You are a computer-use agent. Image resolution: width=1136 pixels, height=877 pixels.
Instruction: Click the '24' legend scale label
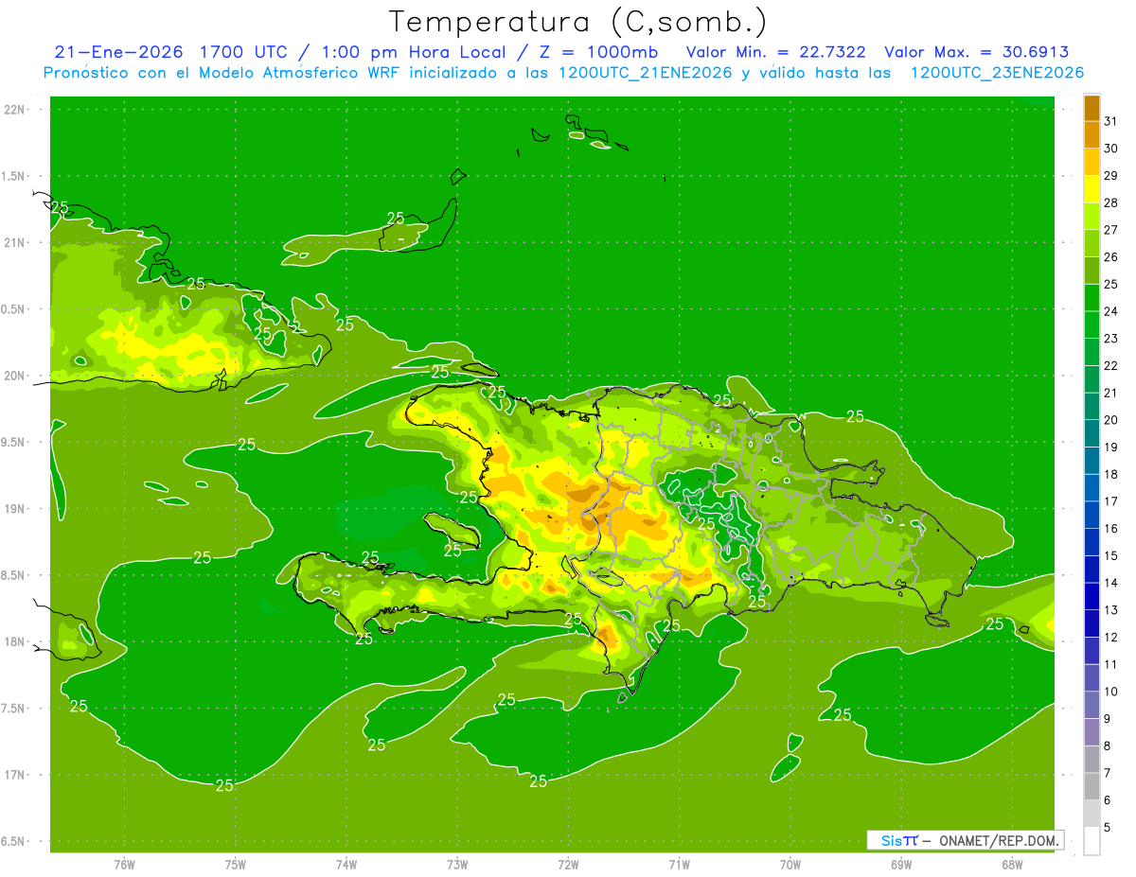point(1110,311)
